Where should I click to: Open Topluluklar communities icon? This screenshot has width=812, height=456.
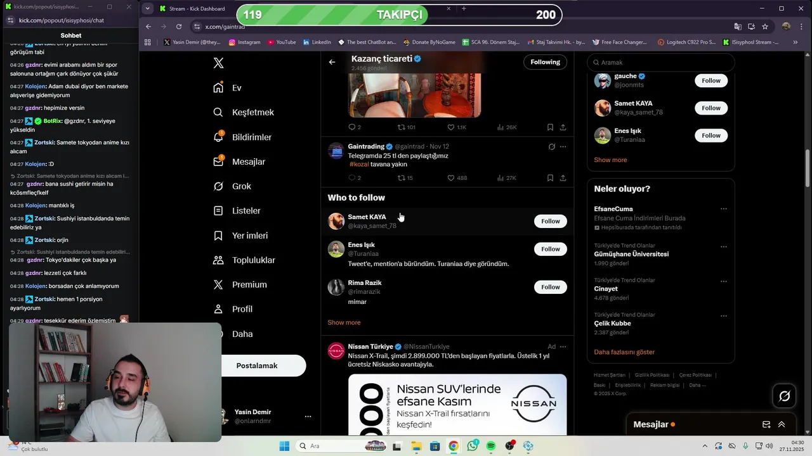218,260
